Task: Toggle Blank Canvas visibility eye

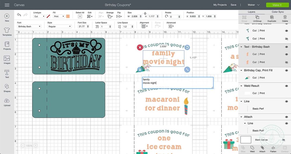Action: pyautogui.click(x=283, y=140)
